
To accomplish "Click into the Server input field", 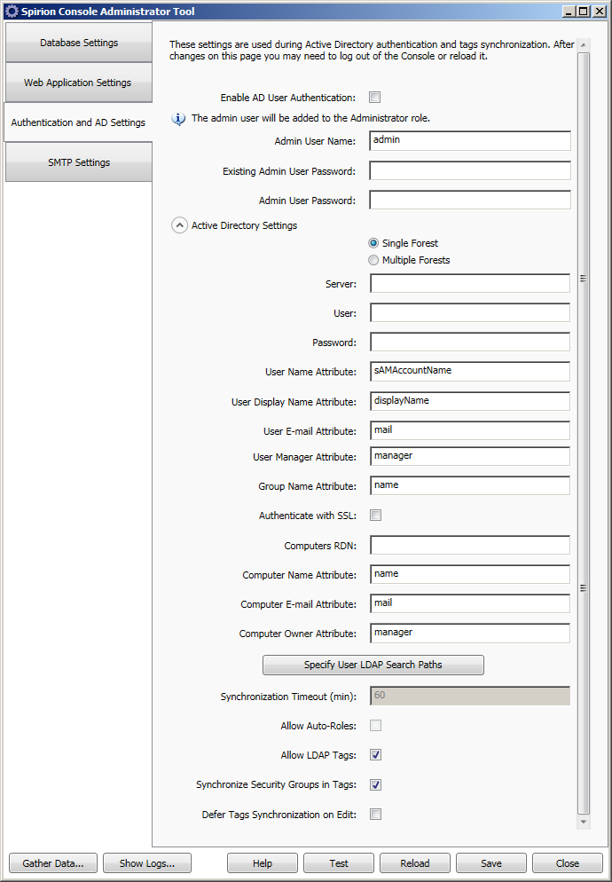I will click(x=469, y=284).
